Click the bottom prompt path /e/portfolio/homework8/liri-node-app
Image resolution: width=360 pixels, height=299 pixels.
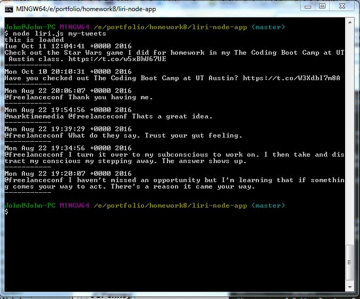point(170,206)
